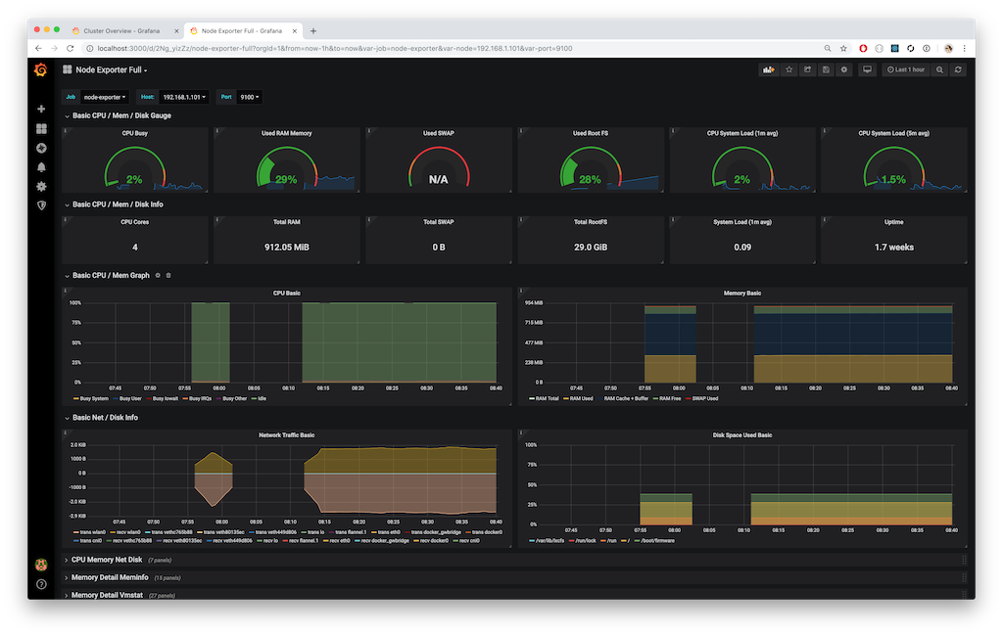Expand the CPU Memory Net Disk row

[106, 560]
